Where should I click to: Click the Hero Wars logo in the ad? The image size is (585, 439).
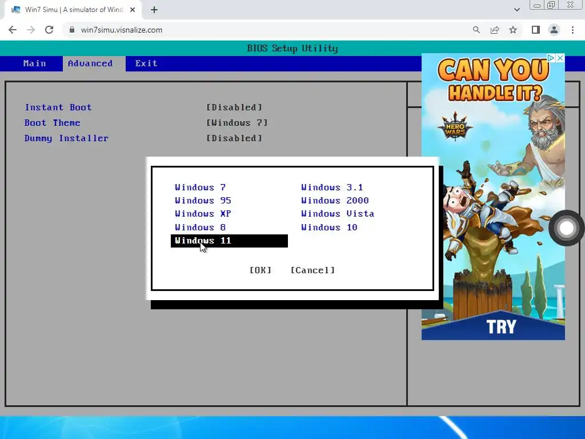click(455, 127)
